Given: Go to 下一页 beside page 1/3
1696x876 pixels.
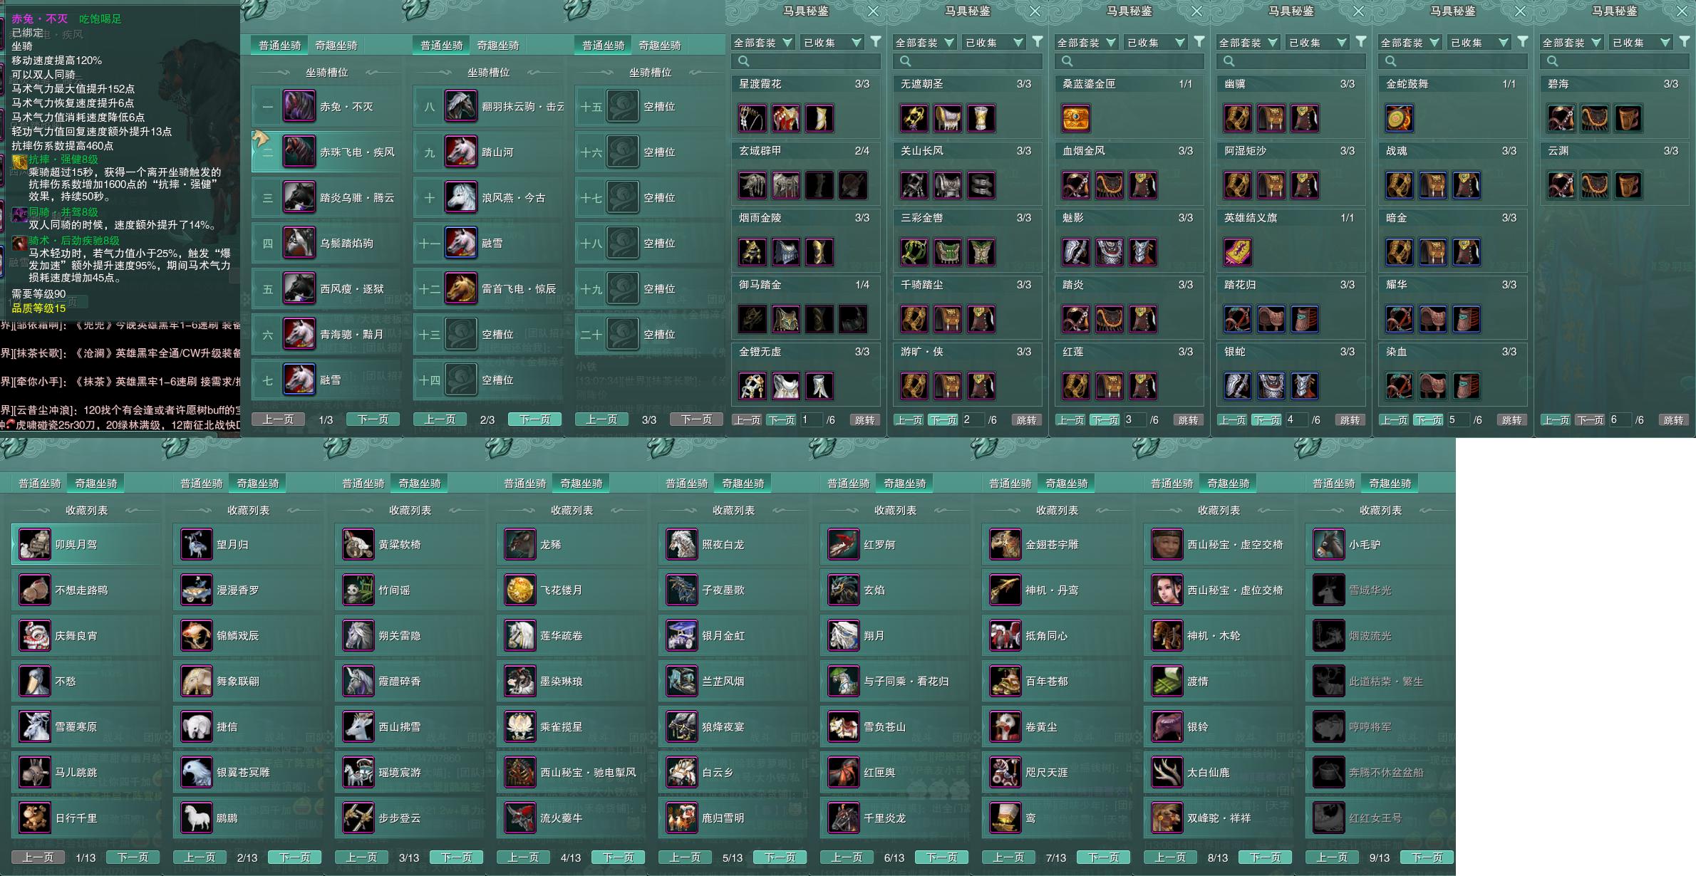Looking at the screenshot, I should (373, 419).
